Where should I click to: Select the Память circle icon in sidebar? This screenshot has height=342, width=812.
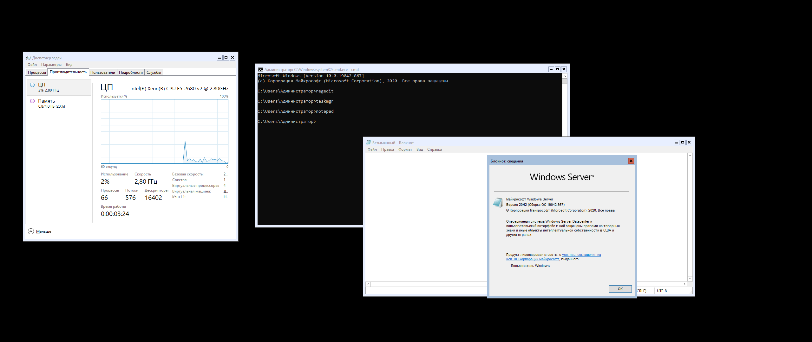[x=32, y=101]
